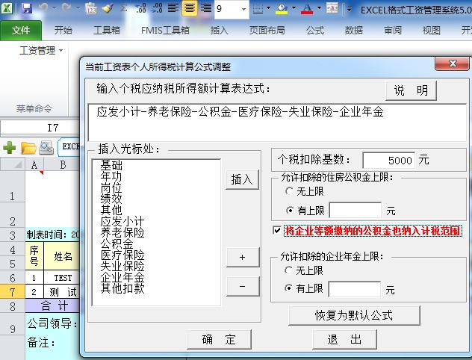Click the 个税扣除基数 5000 field
Image resolution: width=472 pixels, height=360 pixels.
pyautogui.click(x=389, y=160)
